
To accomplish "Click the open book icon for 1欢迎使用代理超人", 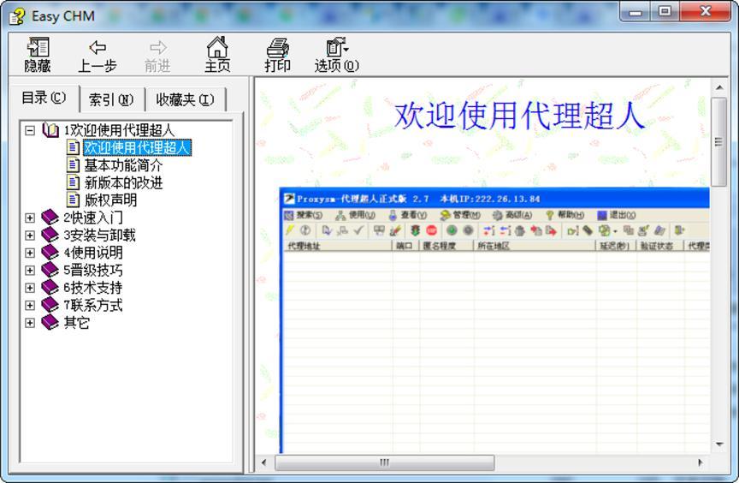I will pyautogui.click(x=50, y=130).
